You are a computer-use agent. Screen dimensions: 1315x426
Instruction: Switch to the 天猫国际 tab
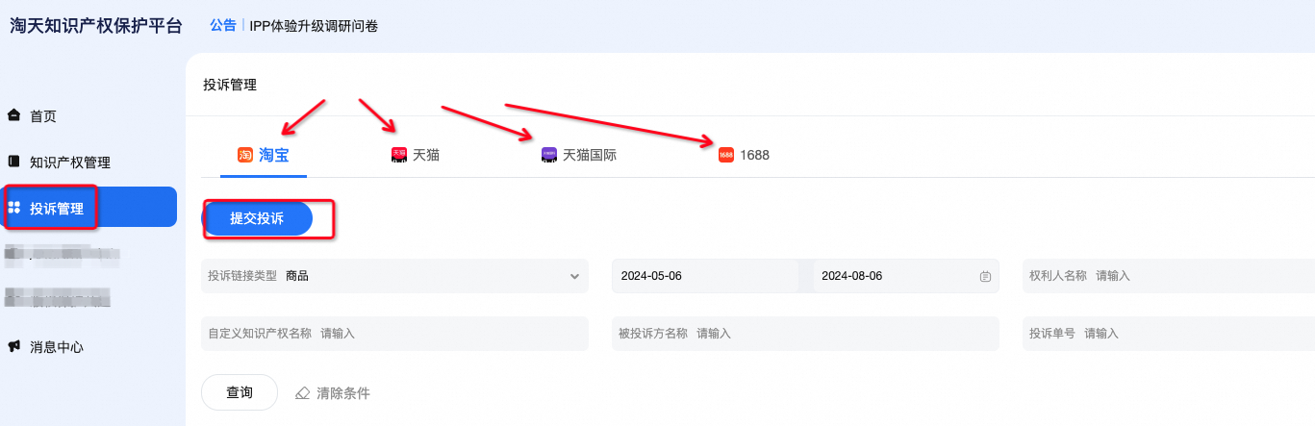click(x=579, y=155)
